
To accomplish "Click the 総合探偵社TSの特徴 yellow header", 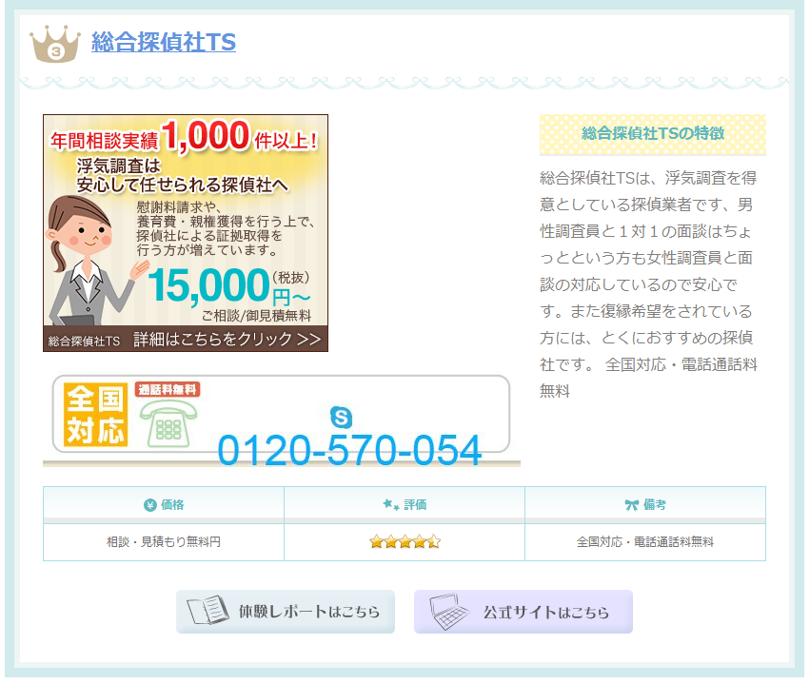I will tap(653, 134).
